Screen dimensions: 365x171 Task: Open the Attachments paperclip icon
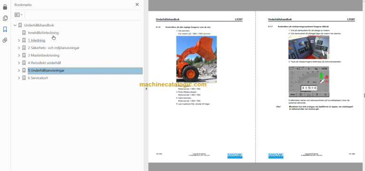click(x=5, y=40)
